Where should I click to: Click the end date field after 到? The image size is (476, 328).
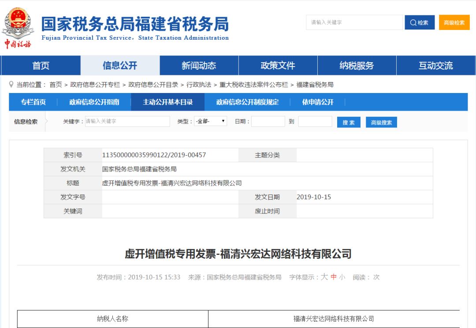[x=315, y=122]
